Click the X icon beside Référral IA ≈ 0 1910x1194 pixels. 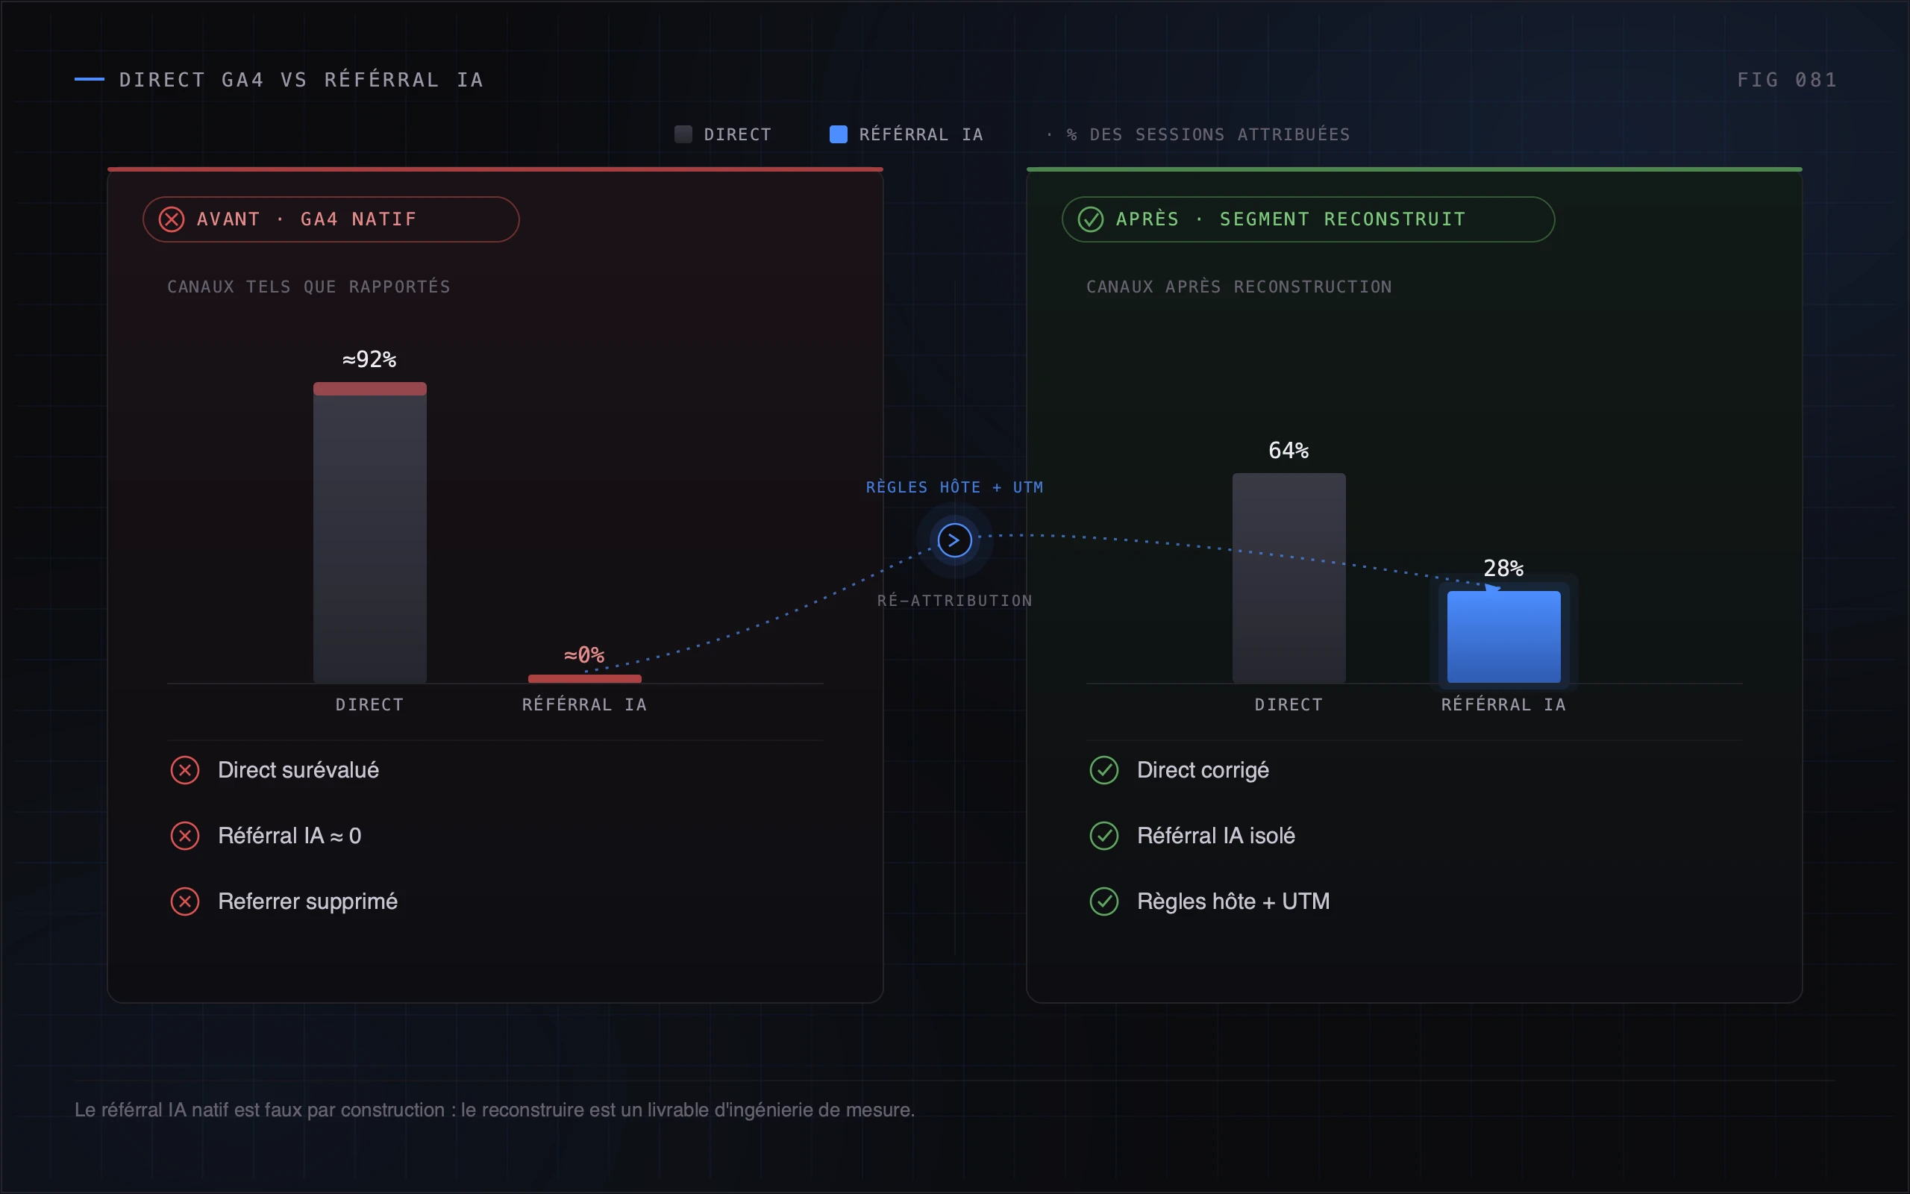tap(185, 836)
